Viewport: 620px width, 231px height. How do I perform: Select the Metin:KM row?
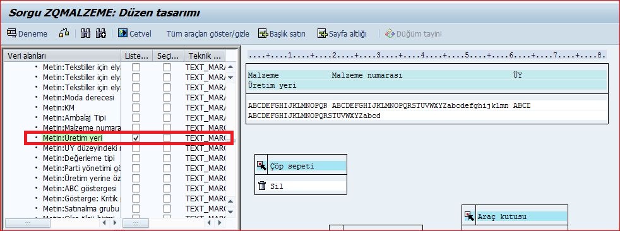(x=59, y=107)
